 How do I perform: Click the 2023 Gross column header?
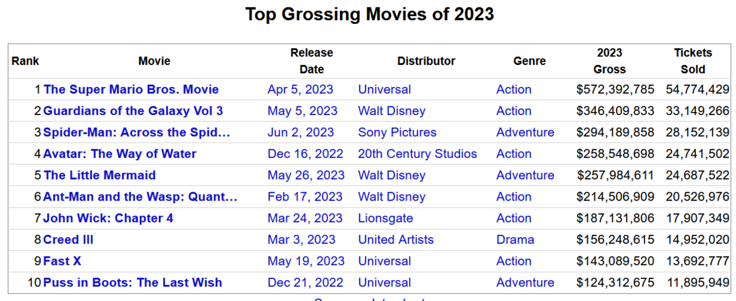coord(610,61)
